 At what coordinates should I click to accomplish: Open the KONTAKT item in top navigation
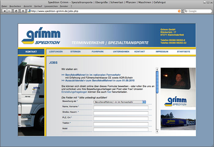point(139,52)
